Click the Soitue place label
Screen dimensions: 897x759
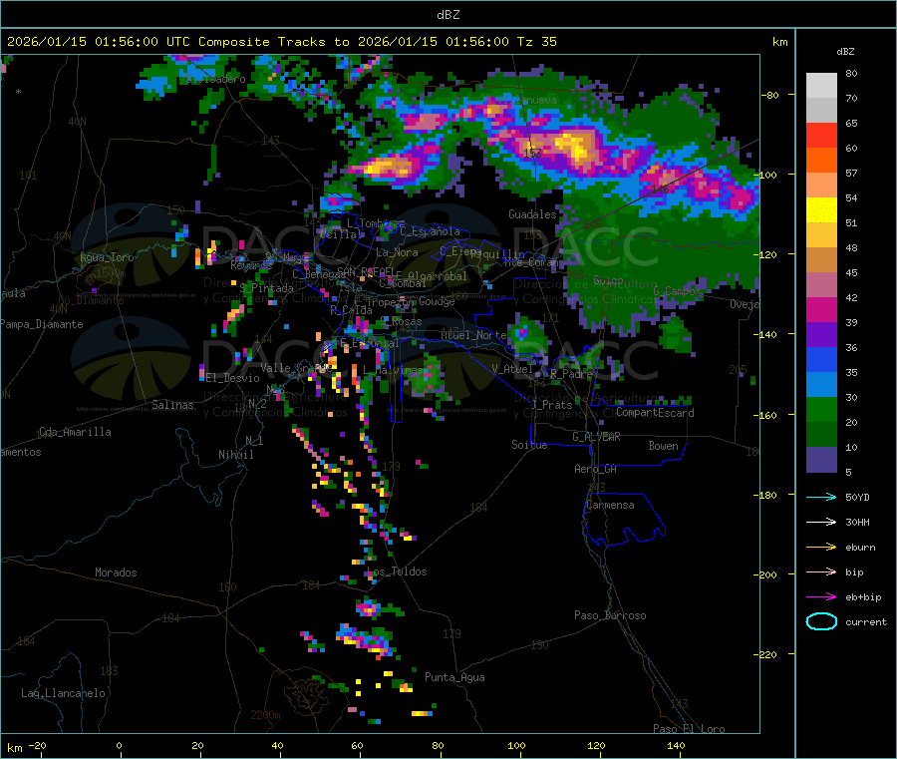[529, 445]
